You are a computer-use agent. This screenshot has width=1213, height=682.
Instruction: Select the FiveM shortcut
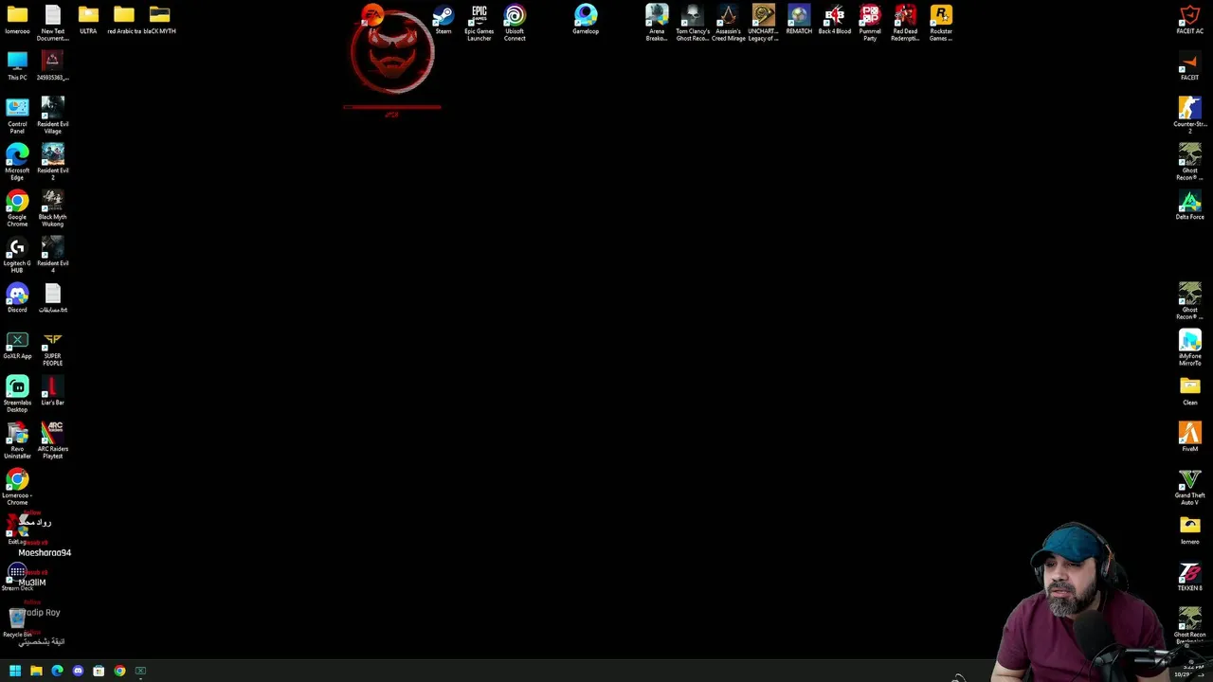tap(1190, 438)
